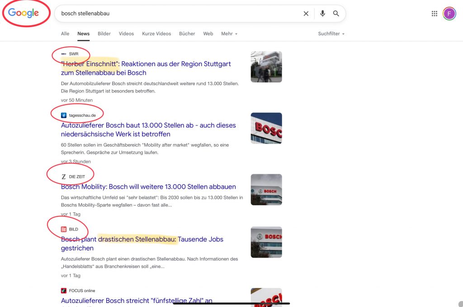This screenshot has width=463, height=307.
Task: Click the FOCUS online source icon
Action: click(x=64, y=291)
